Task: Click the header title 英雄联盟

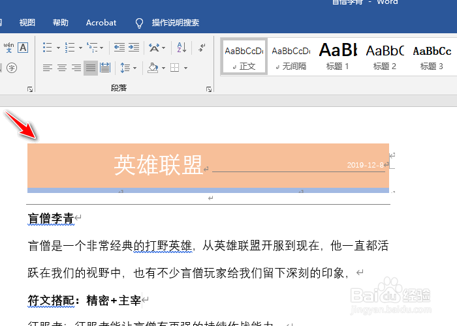Action: tap(158, 165)
